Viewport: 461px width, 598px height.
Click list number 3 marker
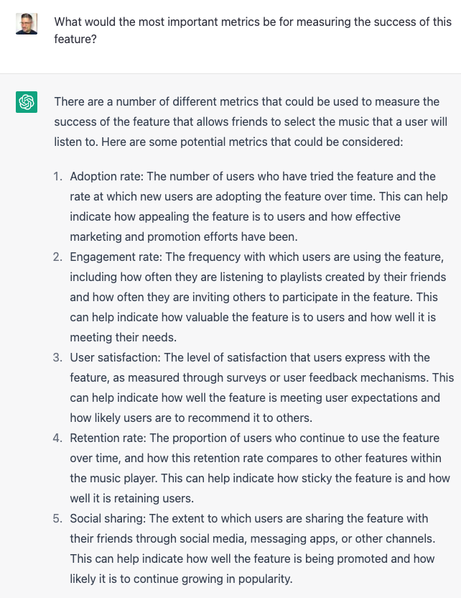point(57,357)
